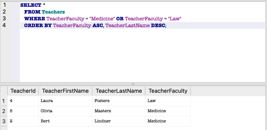Image resolution: width=267 pixels, height=130 pixels.
Task: Click the TeacherFirstName column header
Action: 65,91
